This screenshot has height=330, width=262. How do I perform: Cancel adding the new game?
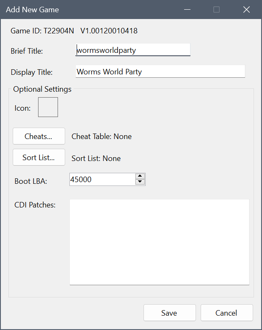click(226, 313)
